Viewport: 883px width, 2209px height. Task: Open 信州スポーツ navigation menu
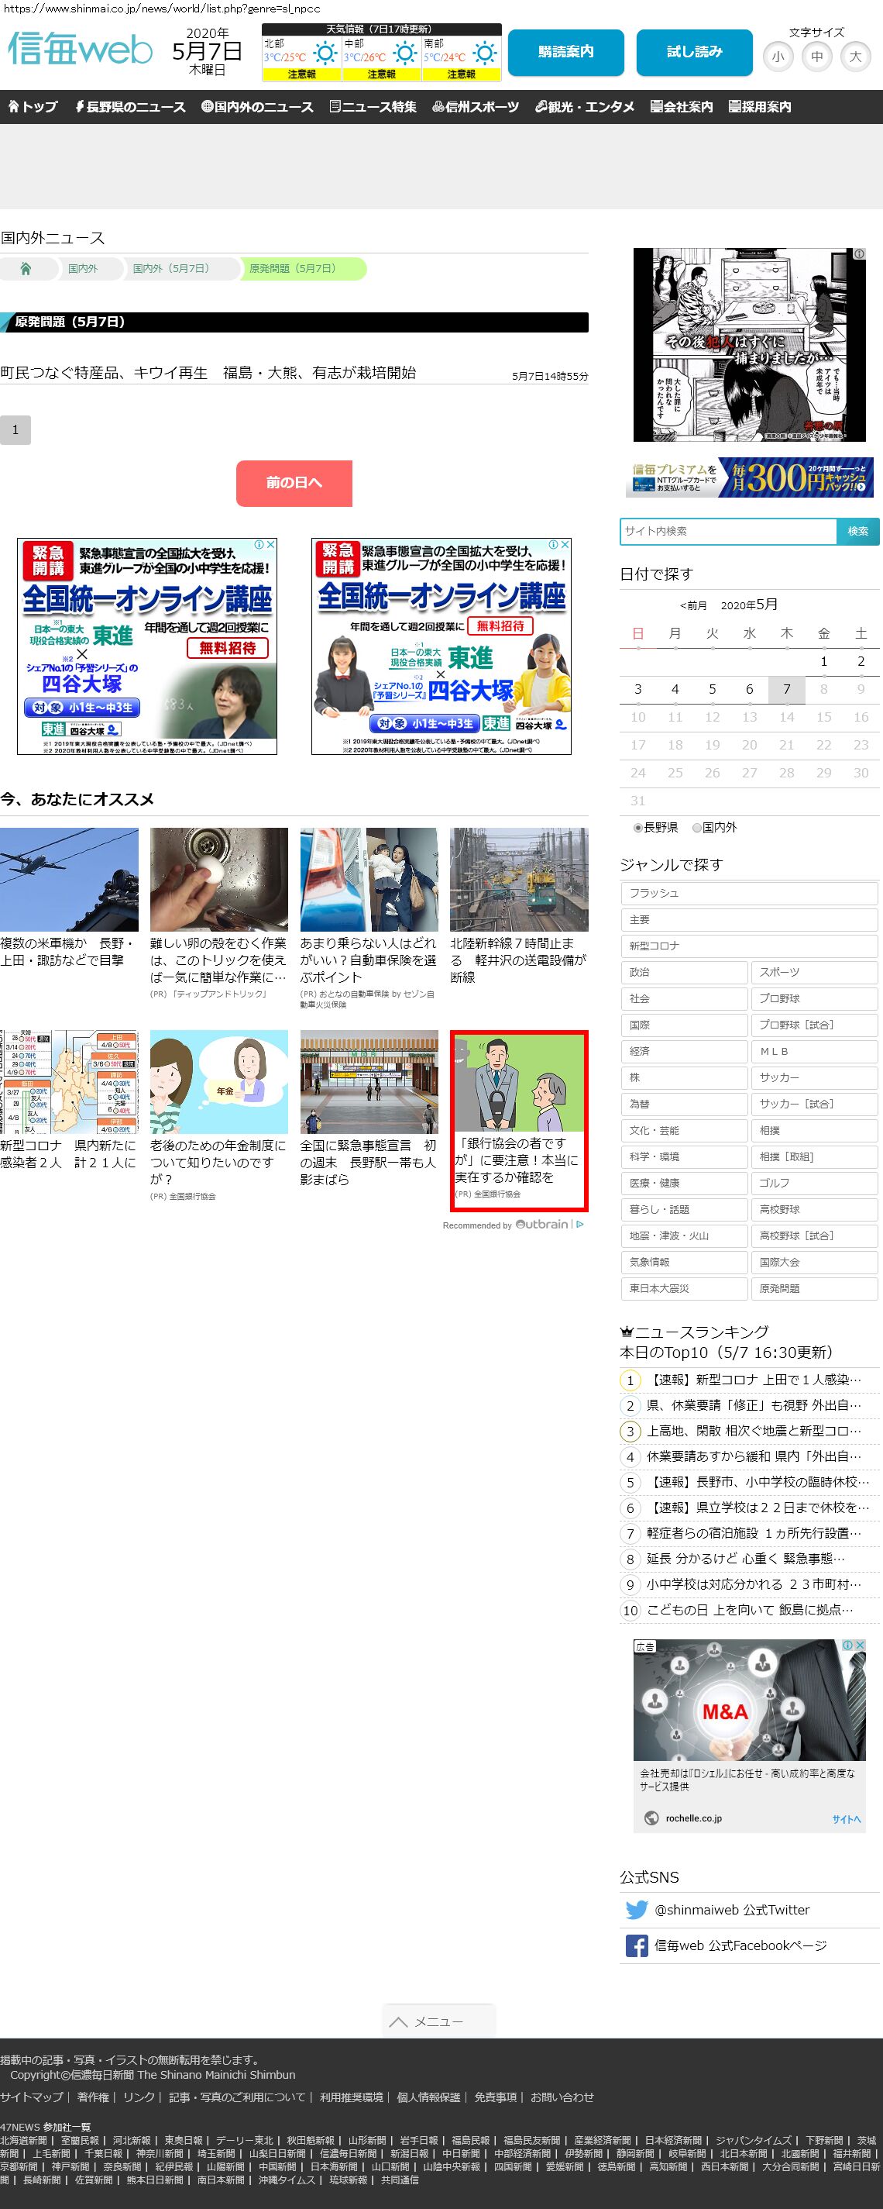click(x=476, y=107)
